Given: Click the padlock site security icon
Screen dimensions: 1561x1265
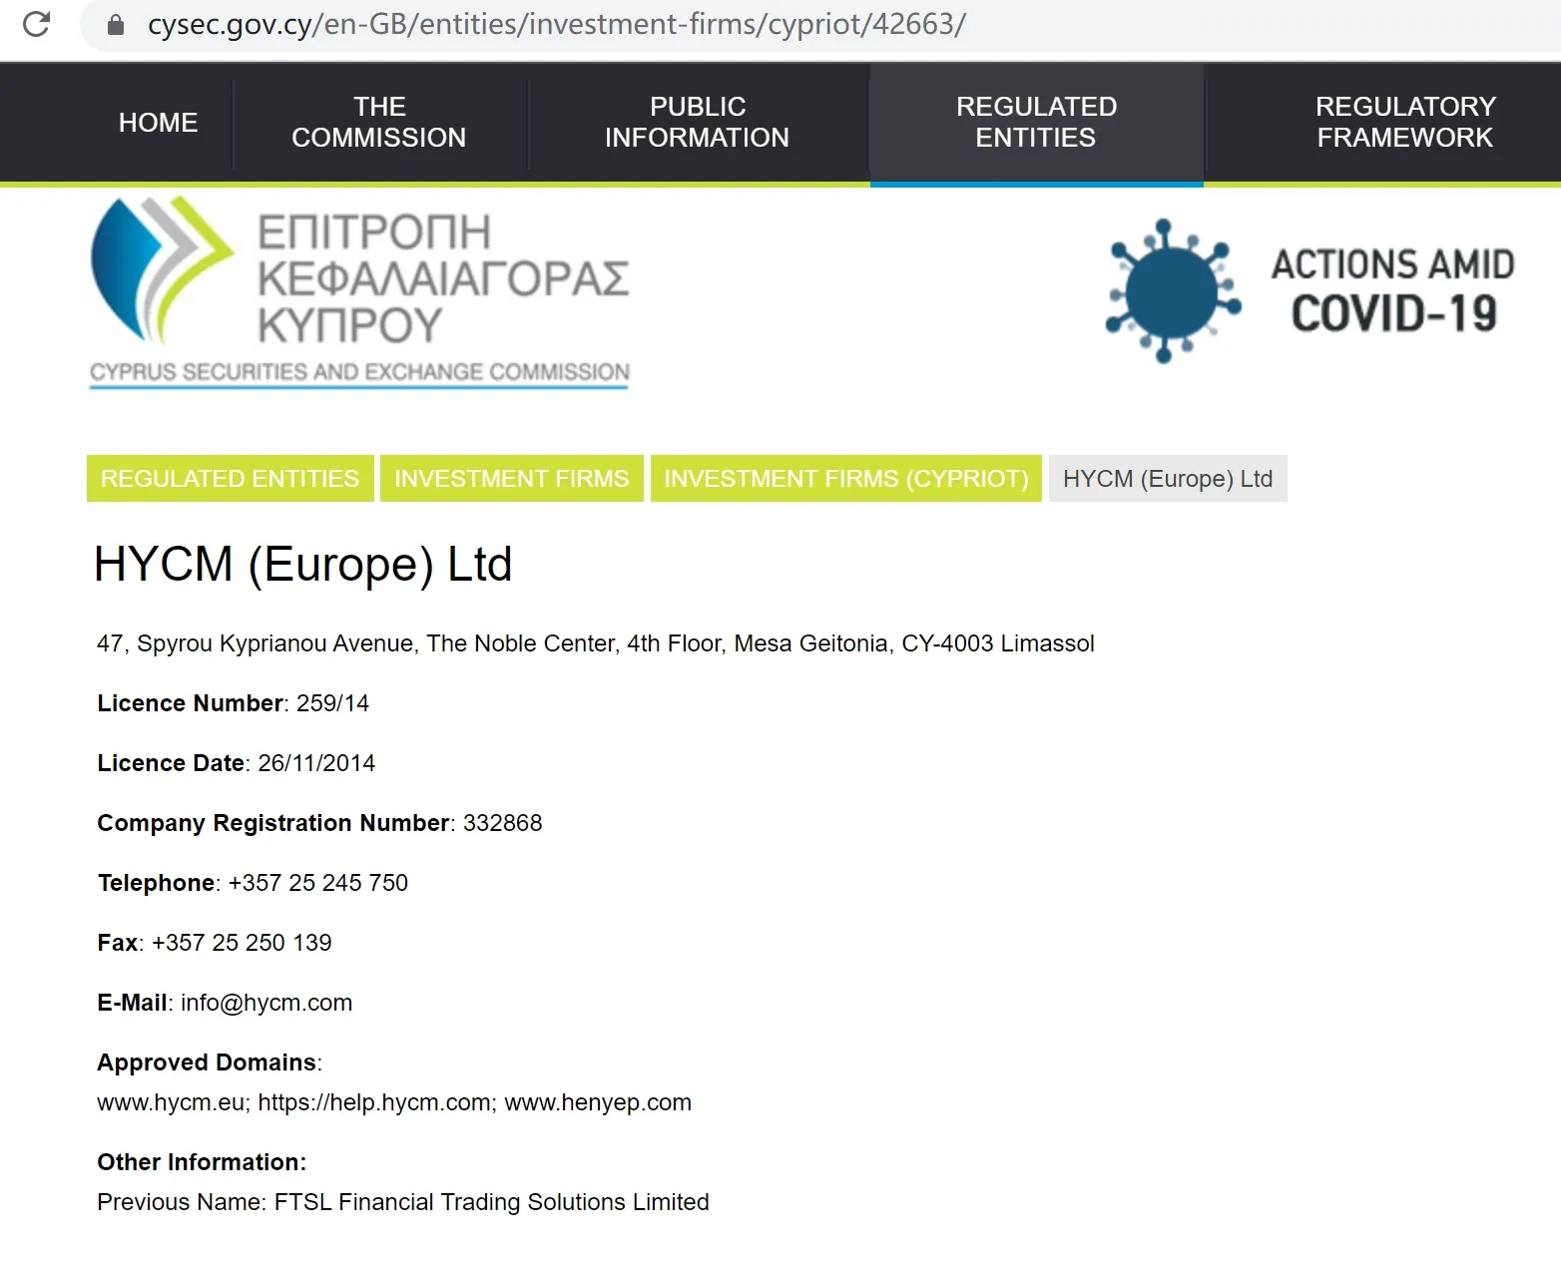Looking at the screenshot, I should point(116,24).
